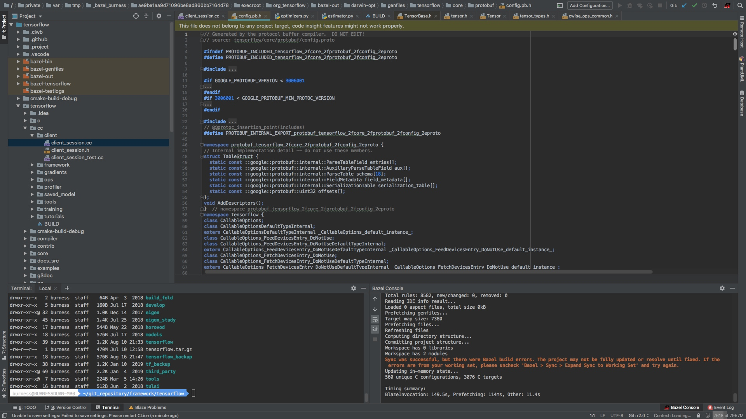
Task: Select client_session.h in project tree
Action: coord(70,150)
